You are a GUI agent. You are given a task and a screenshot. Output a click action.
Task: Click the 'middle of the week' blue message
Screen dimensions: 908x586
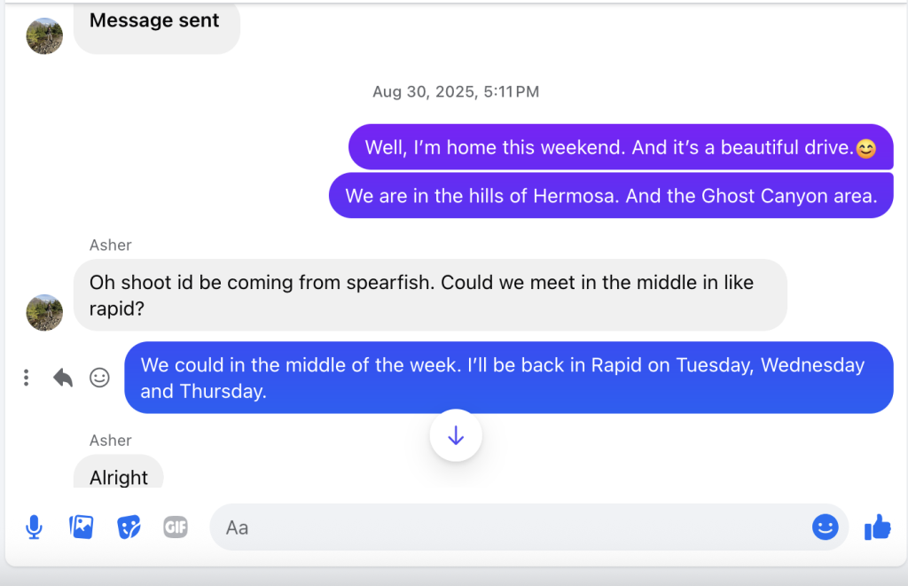(508, 378)
